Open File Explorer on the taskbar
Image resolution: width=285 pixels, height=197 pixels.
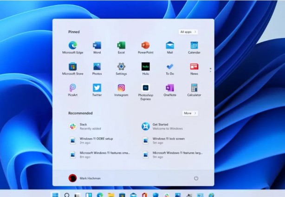pos(111,195)
